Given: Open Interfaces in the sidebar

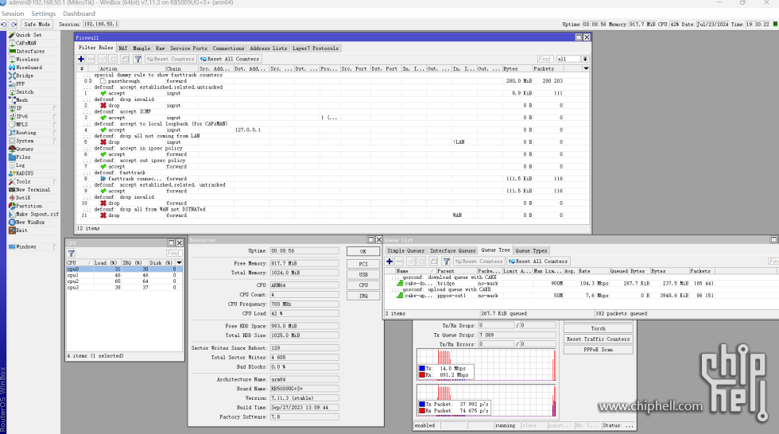Looking at the screenshot, I should pos(30,51).
